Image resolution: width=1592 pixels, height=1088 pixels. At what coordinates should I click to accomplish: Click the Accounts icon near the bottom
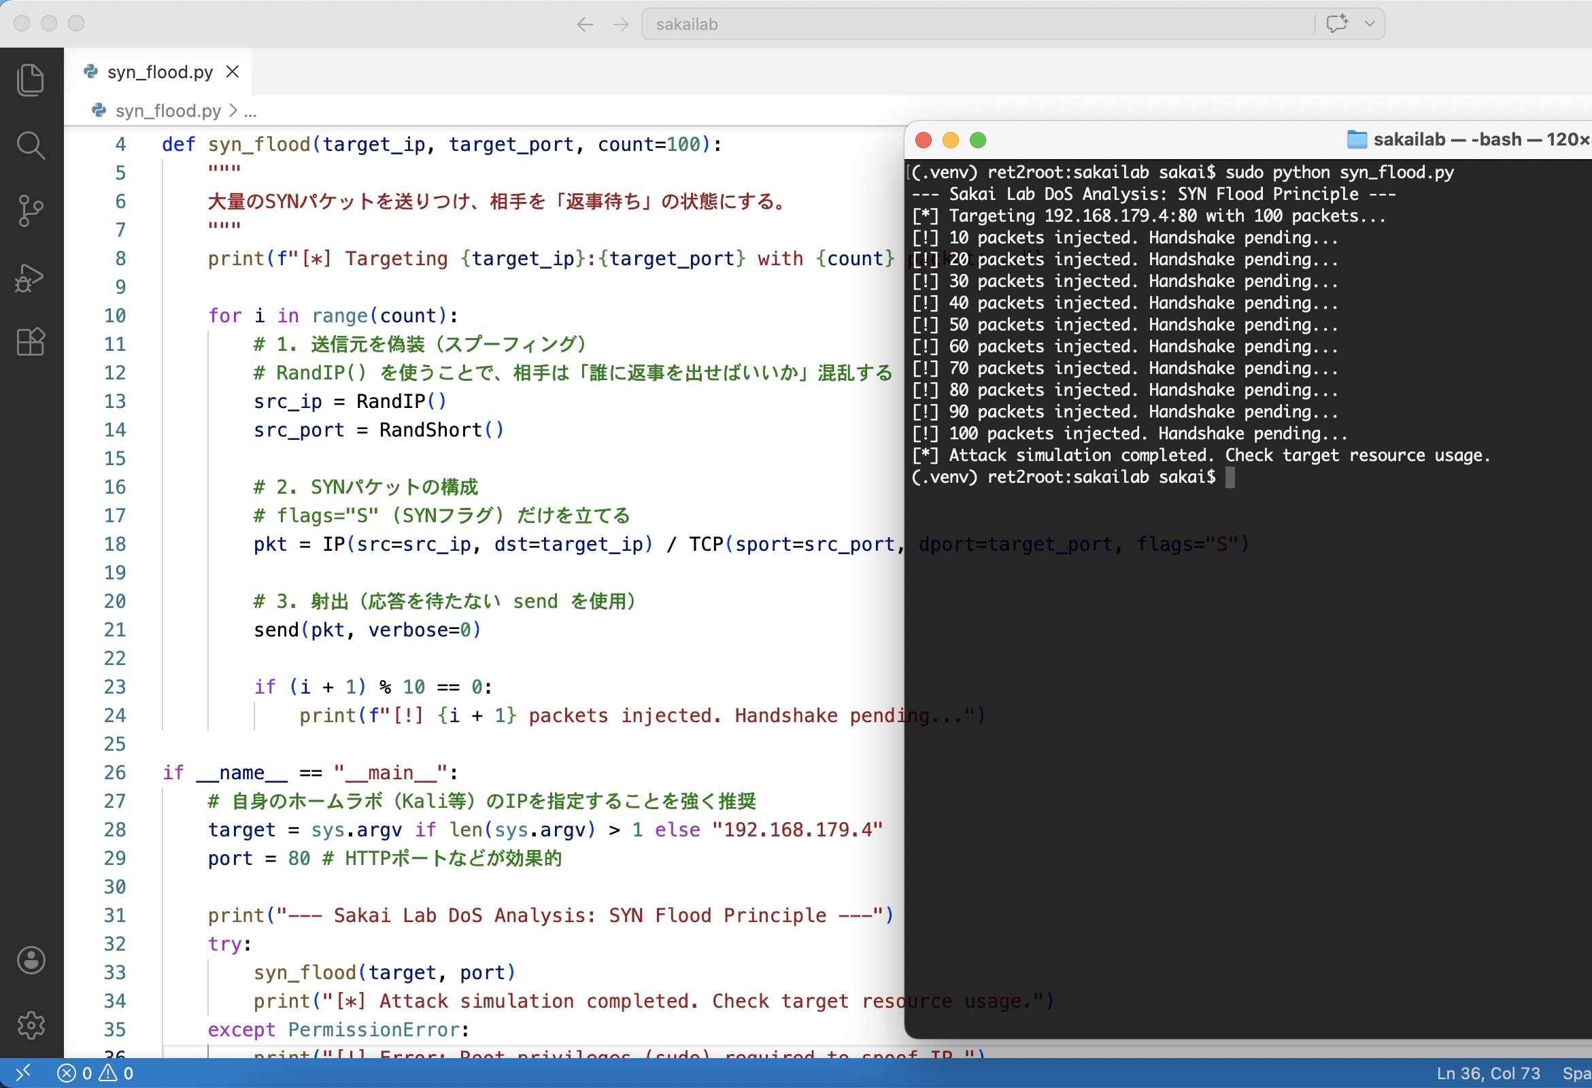[x=31, y=960]
